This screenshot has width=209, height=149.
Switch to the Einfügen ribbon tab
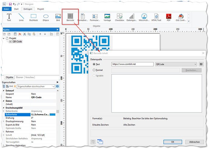click(28, 9)
